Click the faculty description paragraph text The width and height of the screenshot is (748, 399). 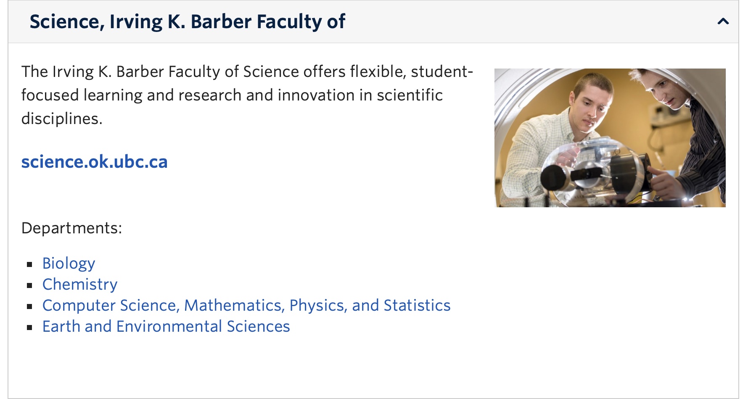247,95
